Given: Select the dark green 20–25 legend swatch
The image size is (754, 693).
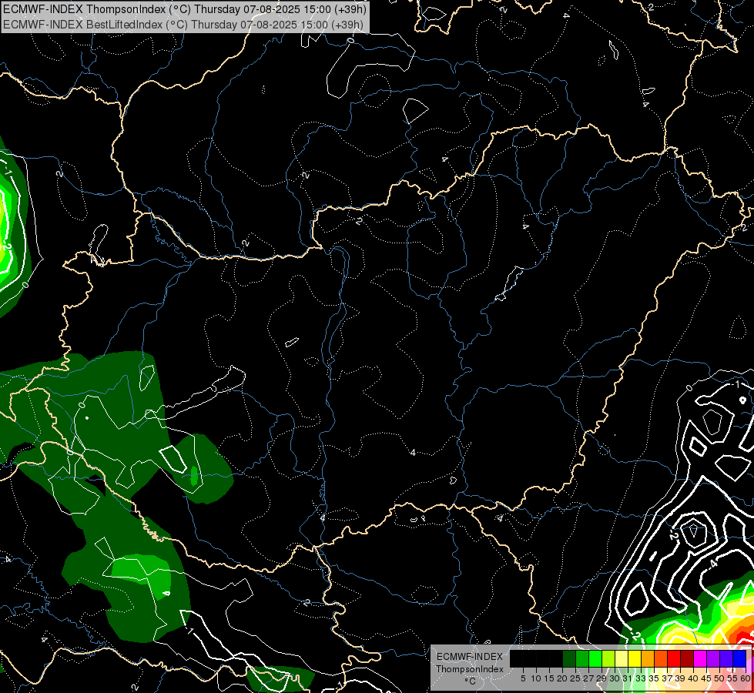Looking at the screenshot, I should [569, 658].
